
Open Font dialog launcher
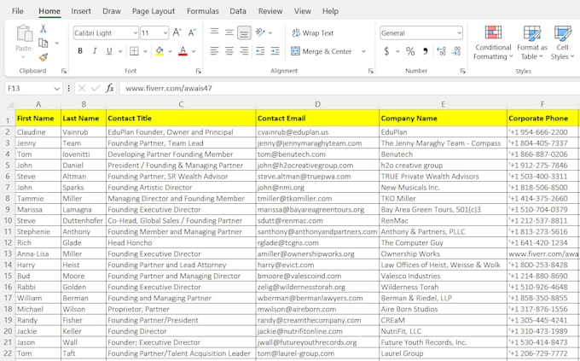click(x=199, y=71)
